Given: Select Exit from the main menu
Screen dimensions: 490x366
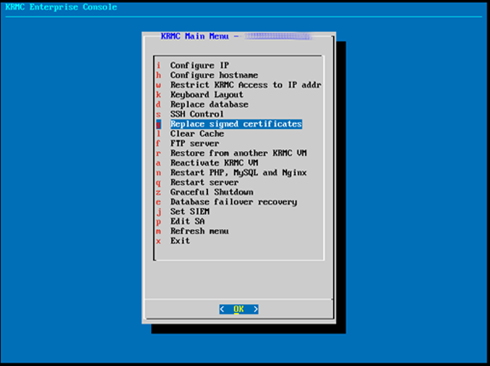Looking at the screenshot, I should click(180, 241).
